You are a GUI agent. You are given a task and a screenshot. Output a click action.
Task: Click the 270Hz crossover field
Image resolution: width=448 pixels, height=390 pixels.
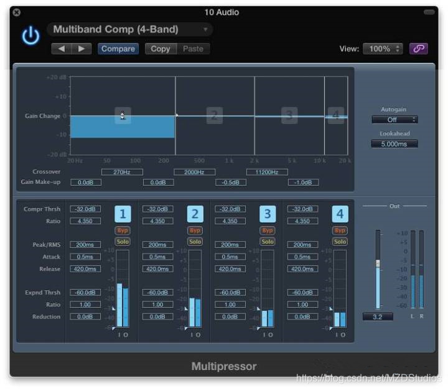coord(122,172)
